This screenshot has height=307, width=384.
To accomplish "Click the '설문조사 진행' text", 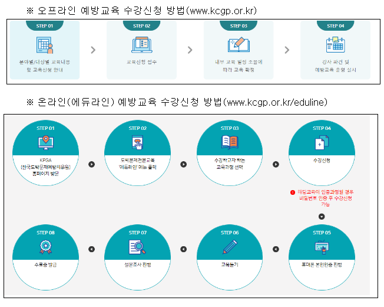I will tap(138, 264).
